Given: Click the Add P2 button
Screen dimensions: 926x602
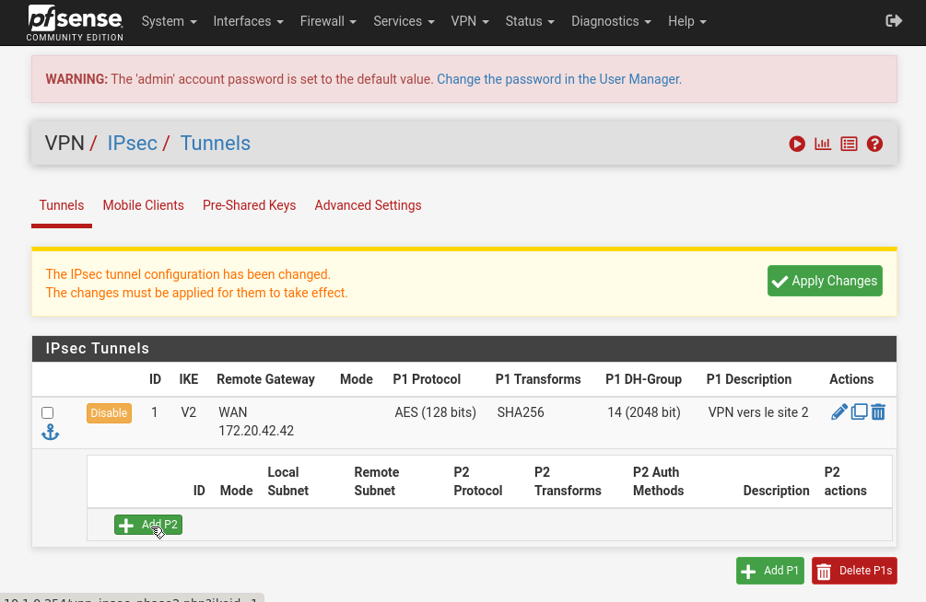Looking at the screenshot, I should point(148,525).
